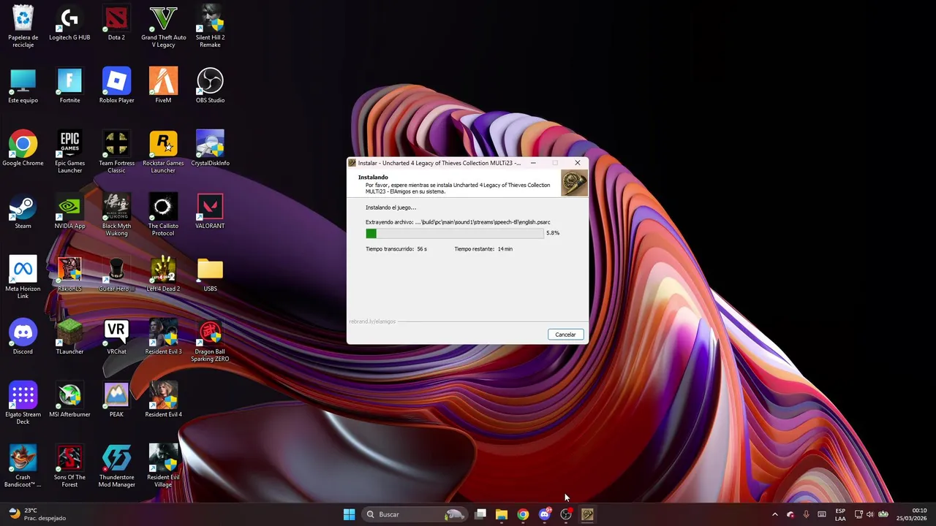Select the VALORANT desktop shortcut
The image size is (936, 526).
210,212
